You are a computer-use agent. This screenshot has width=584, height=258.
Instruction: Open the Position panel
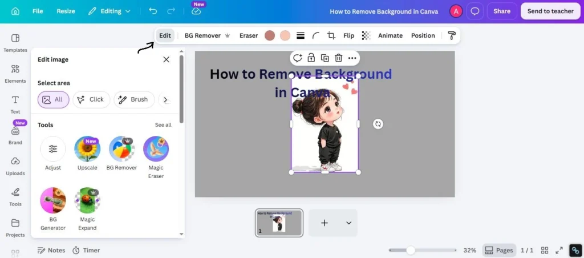[x=423, y=35]
